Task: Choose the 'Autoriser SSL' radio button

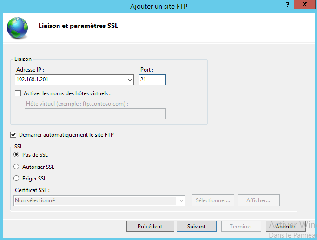Action: tap(17, 167)
